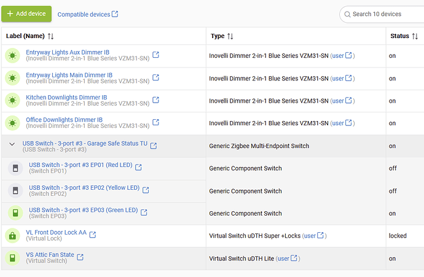Click user driver link in Office Downlights row
This screenshot has width=424, height=277.
(x=342, y=123)
